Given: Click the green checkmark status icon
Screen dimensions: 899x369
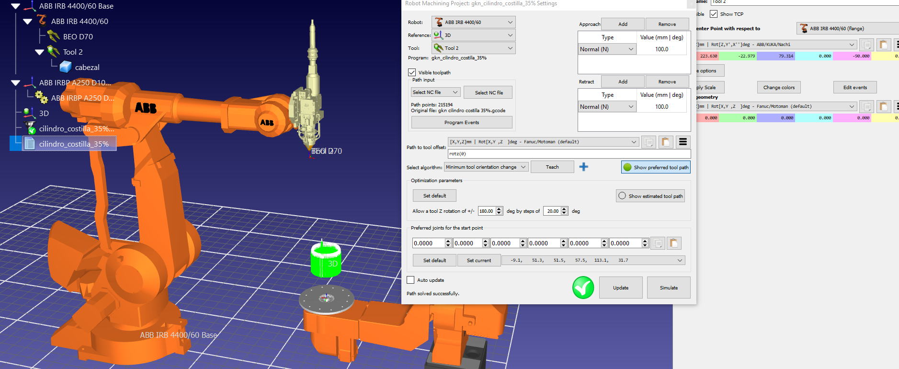Looking at the screenshot, I should (583, 288).
